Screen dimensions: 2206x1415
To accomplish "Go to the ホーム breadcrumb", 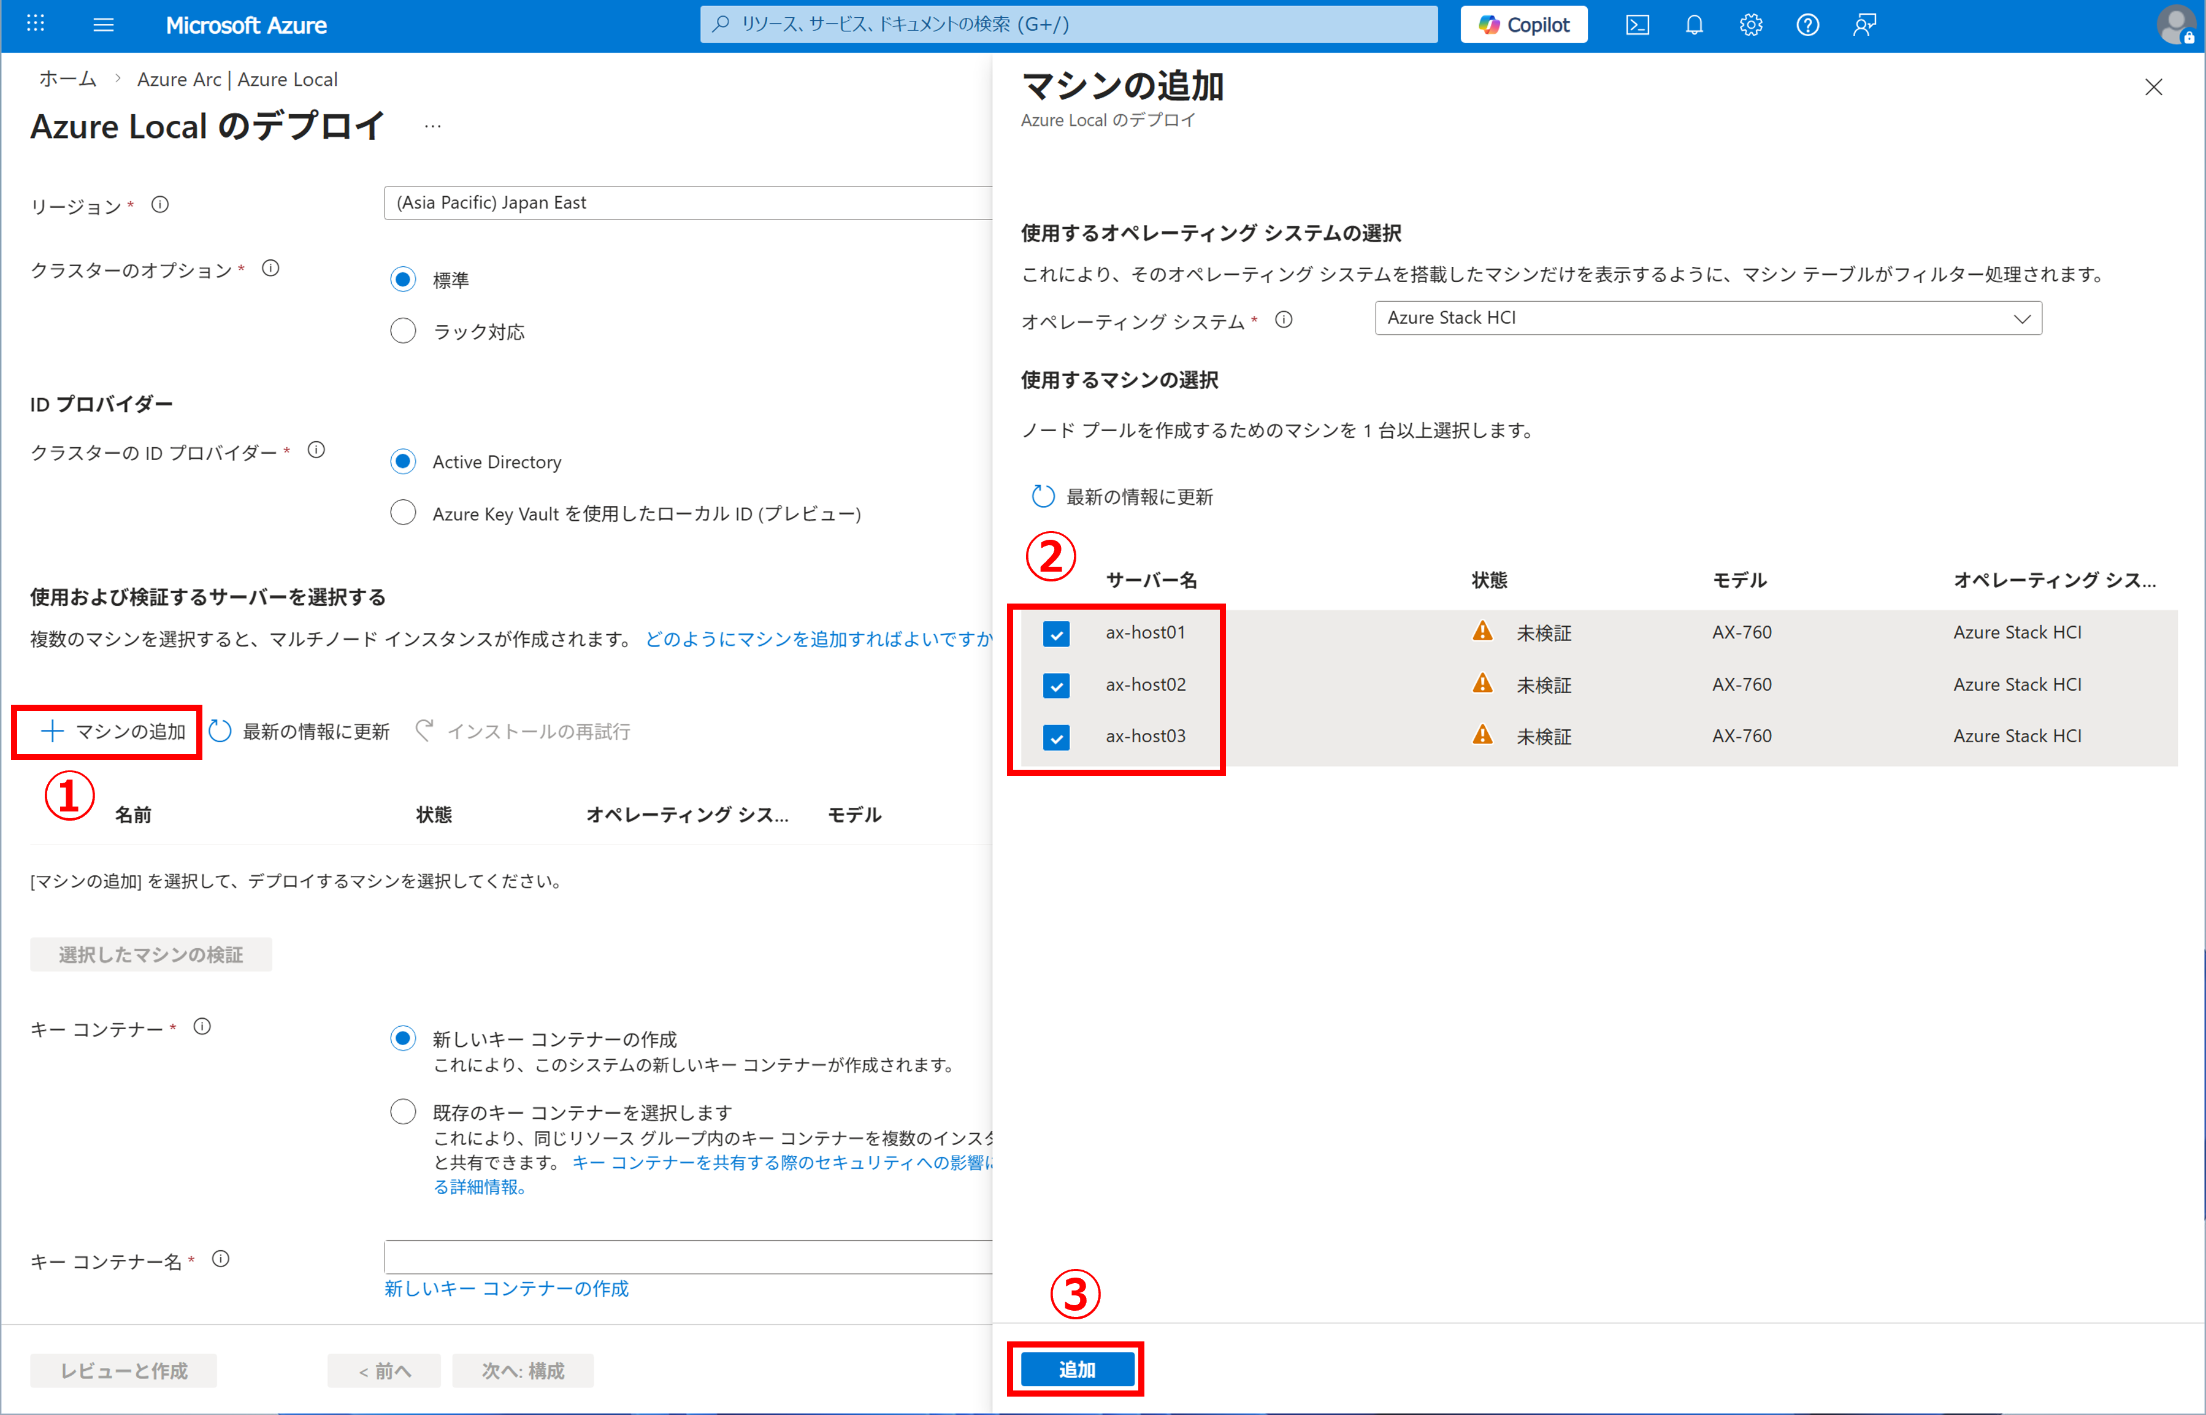I will 67,80.
